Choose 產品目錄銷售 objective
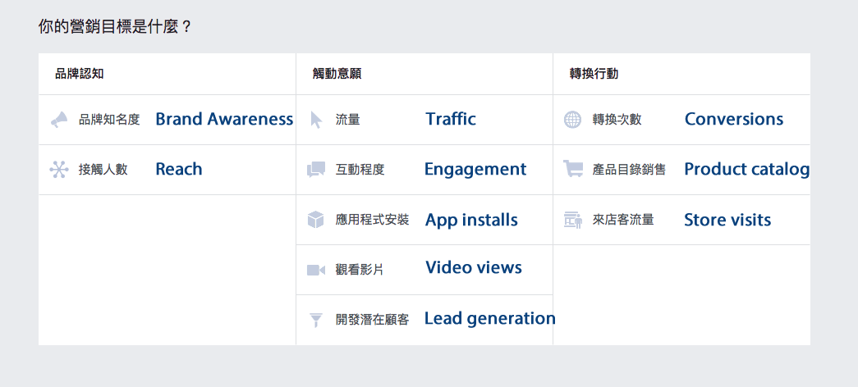This screenshot has width=858, height=387. pyautogui.click(x=629, y=170)
